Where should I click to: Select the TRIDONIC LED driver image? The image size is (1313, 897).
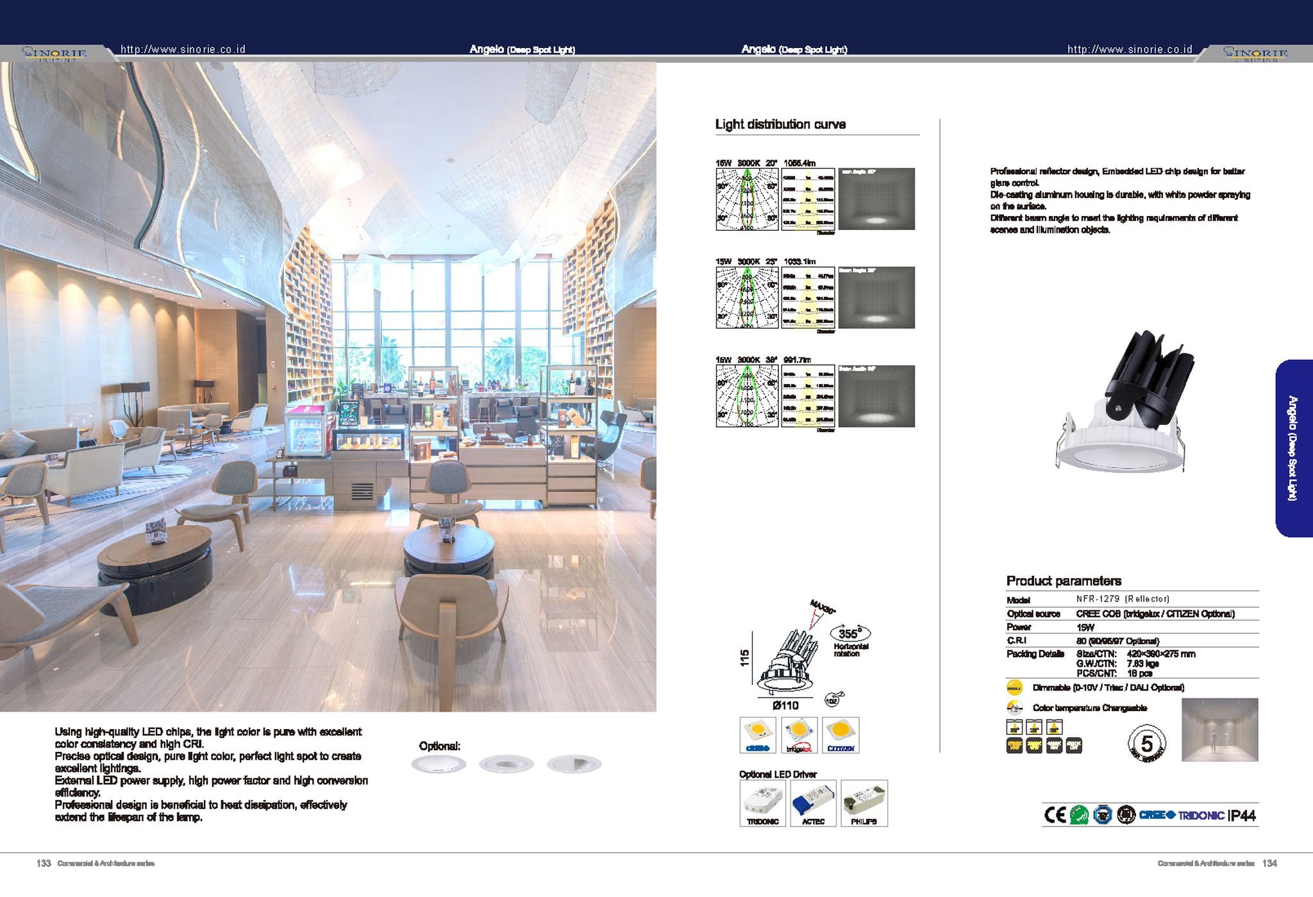click(762, 803)
